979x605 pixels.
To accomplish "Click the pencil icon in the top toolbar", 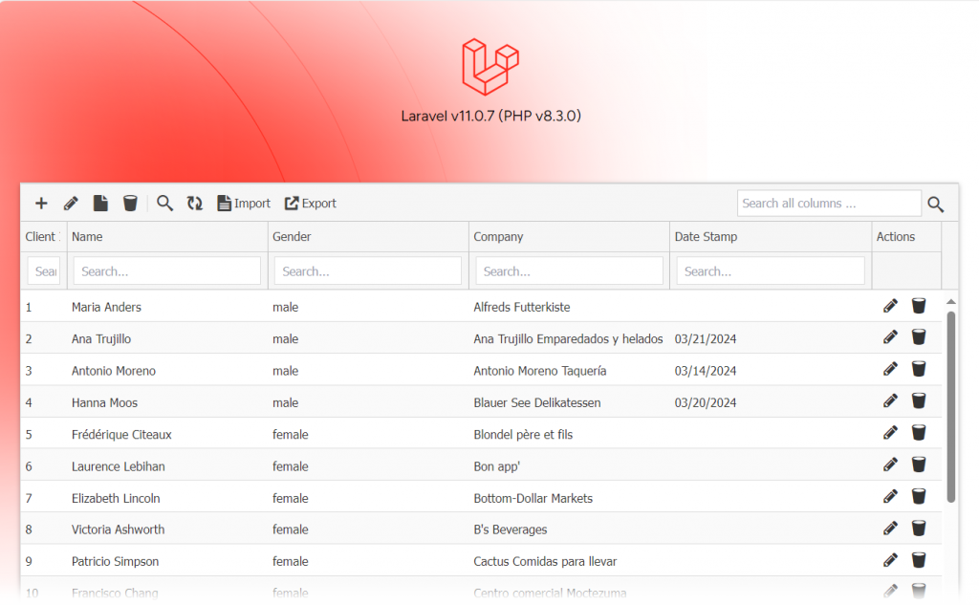I will (71, 204).
